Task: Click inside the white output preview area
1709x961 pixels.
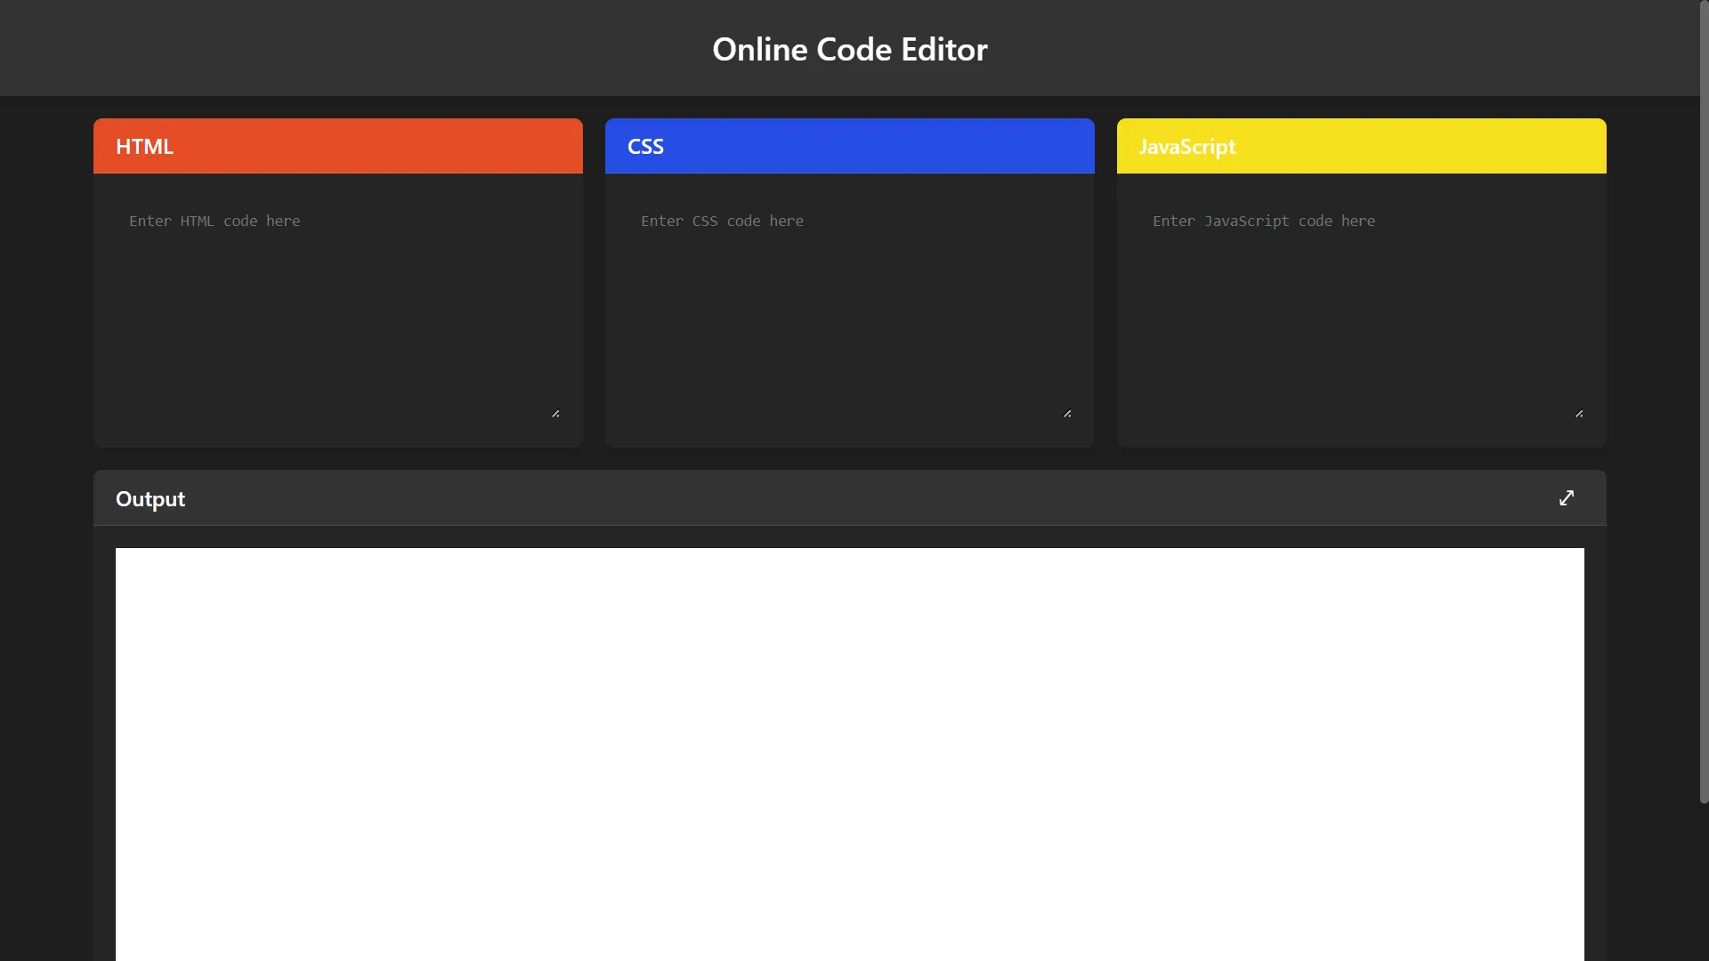Action: [x=850, y=755]
